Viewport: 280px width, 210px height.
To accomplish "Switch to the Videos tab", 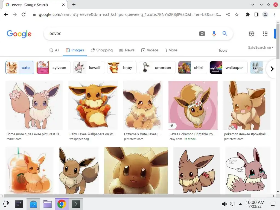I will (150, 50).
